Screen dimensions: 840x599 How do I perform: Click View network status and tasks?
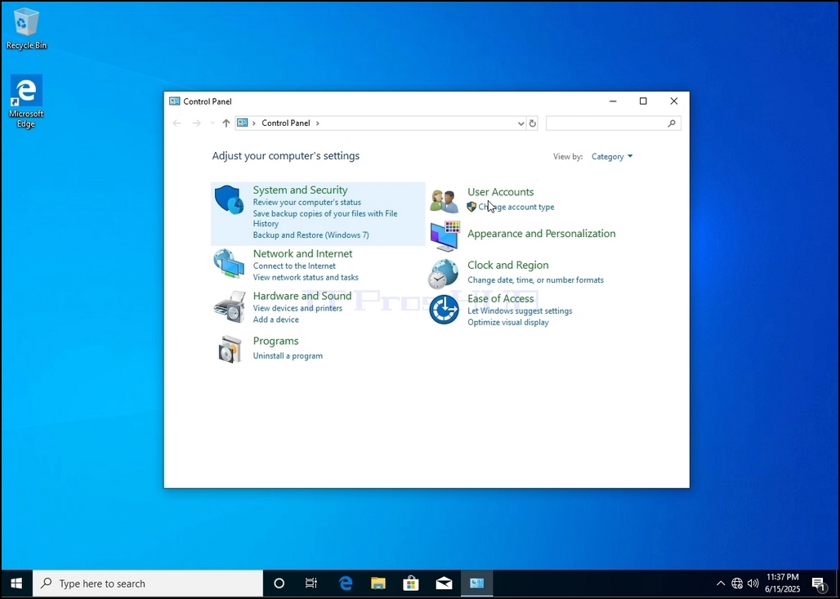pos(306,277)
